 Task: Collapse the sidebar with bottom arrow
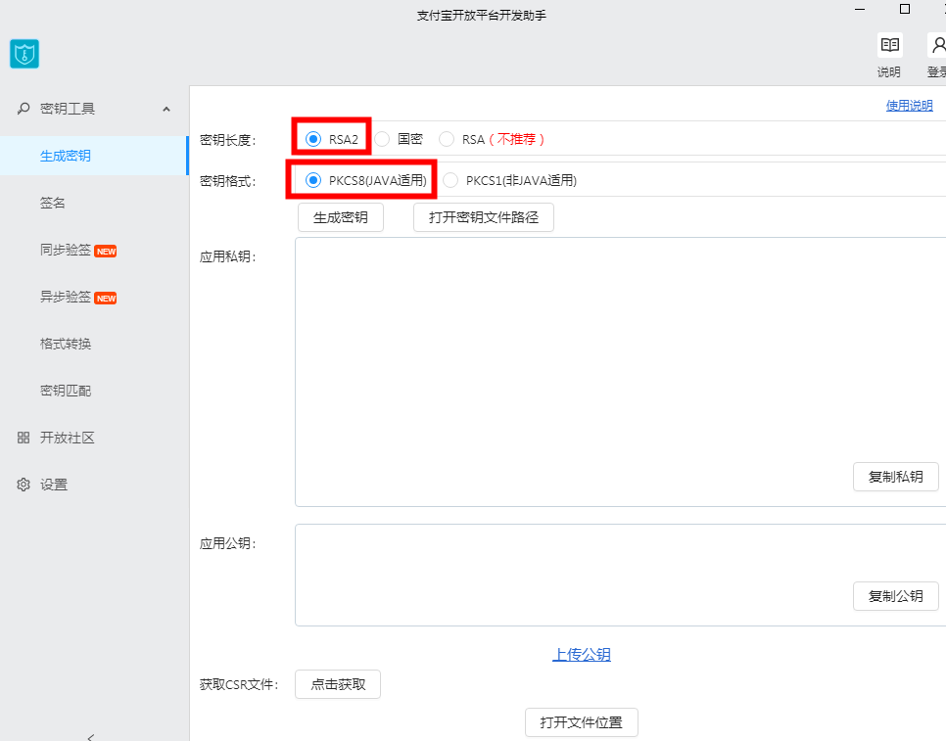click(x=91, y=737)
